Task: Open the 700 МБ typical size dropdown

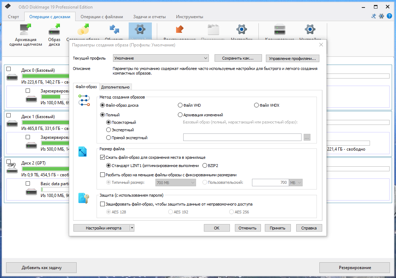Action: coord(175,183)
